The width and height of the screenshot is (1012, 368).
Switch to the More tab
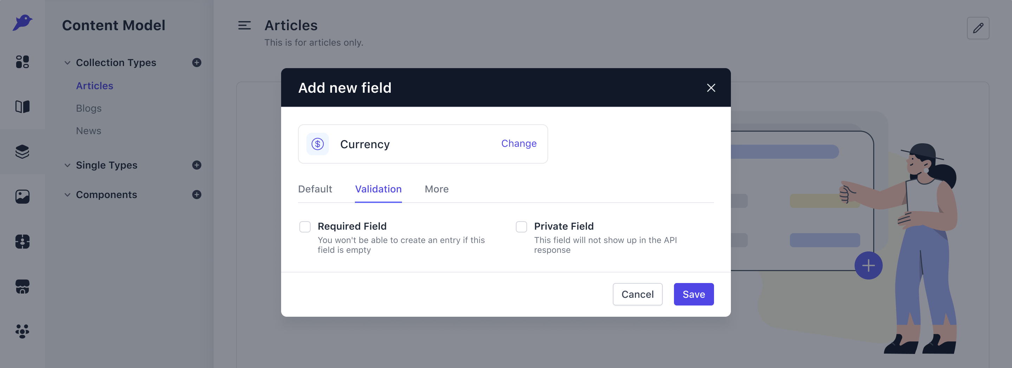click(436, 189)
